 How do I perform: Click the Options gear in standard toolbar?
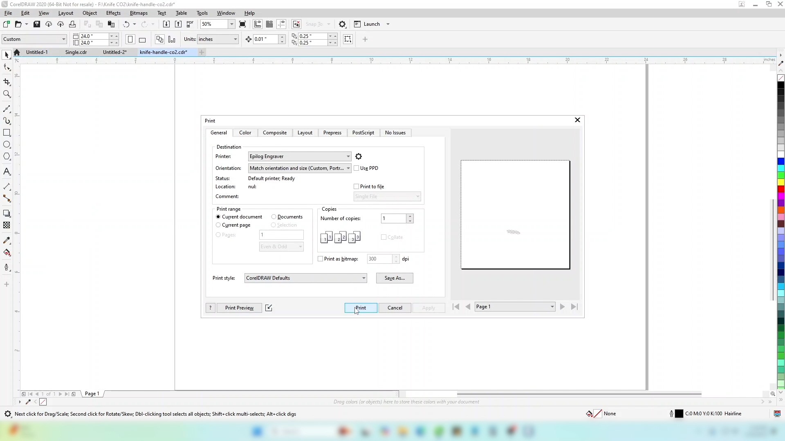coord(343,24)
